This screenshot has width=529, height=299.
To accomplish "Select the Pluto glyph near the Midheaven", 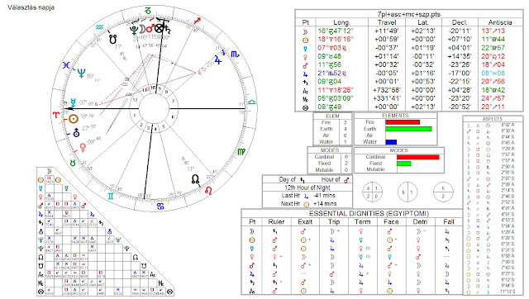I will 134,30.
